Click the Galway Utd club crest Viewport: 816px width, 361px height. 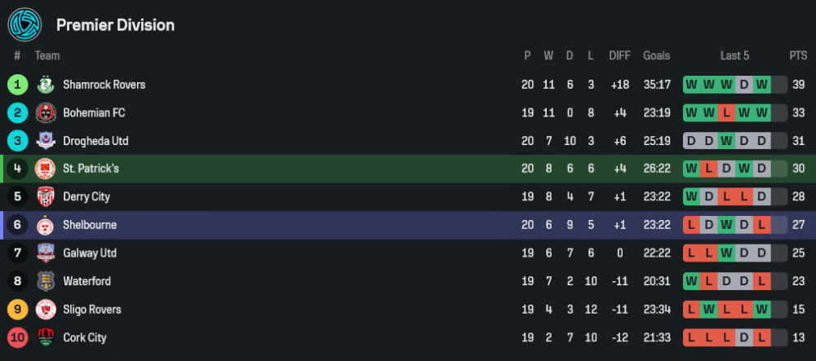[x=45, y=253]
